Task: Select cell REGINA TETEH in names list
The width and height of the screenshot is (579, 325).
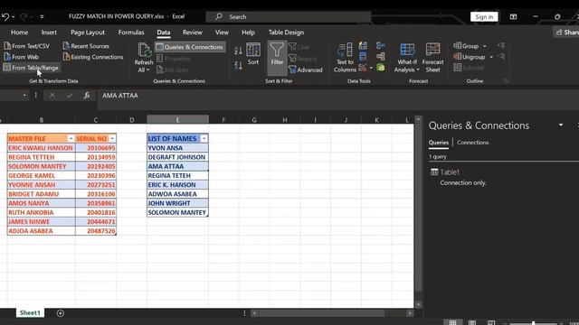Action: pos(177,175)
